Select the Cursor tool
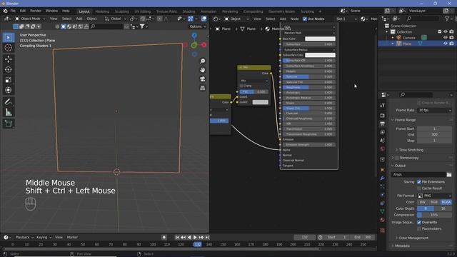Image resolution: width=457 pixels, height=257 pixels. click(8, 48)
